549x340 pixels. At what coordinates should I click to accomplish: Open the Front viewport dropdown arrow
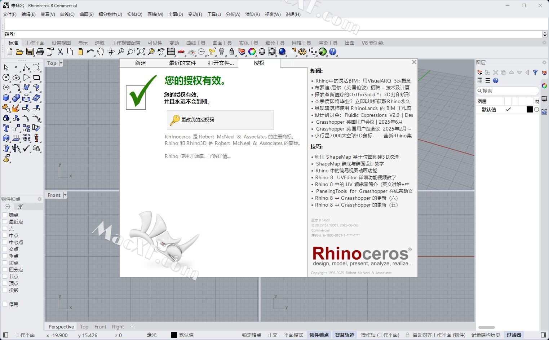click(65, 195)
